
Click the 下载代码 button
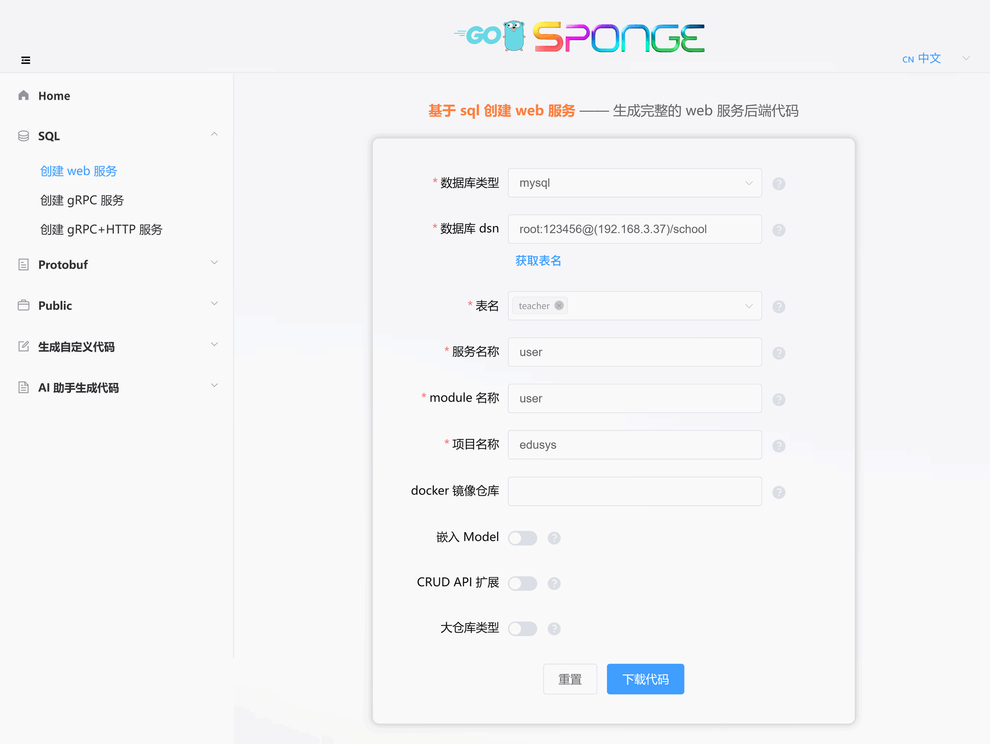tap(645, 679)
